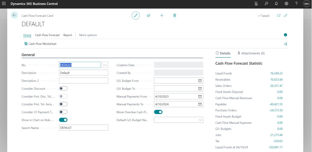The width and height of the screenshot is (312, 152).
Task: Open notifications bell icon
Action: (x=276, y=4)
